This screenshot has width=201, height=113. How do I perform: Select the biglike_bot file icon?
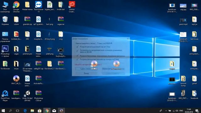(50, 6)
